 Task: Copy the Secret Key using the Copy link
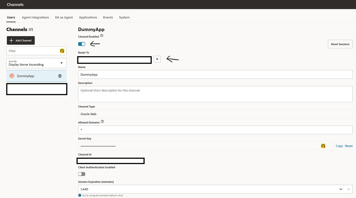pos(339,146)
